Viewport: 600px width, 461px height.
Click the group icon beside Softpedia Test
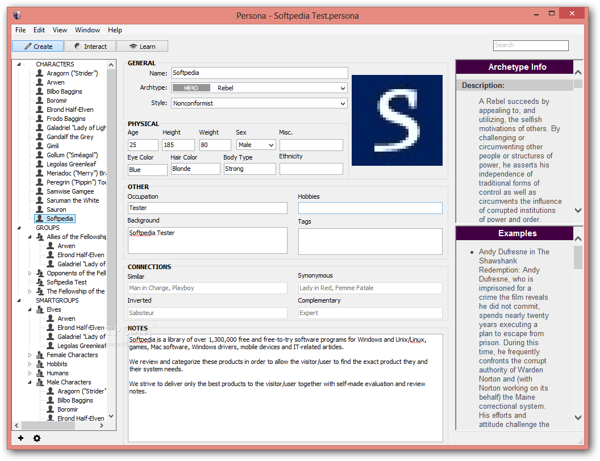tap(40, 282)
